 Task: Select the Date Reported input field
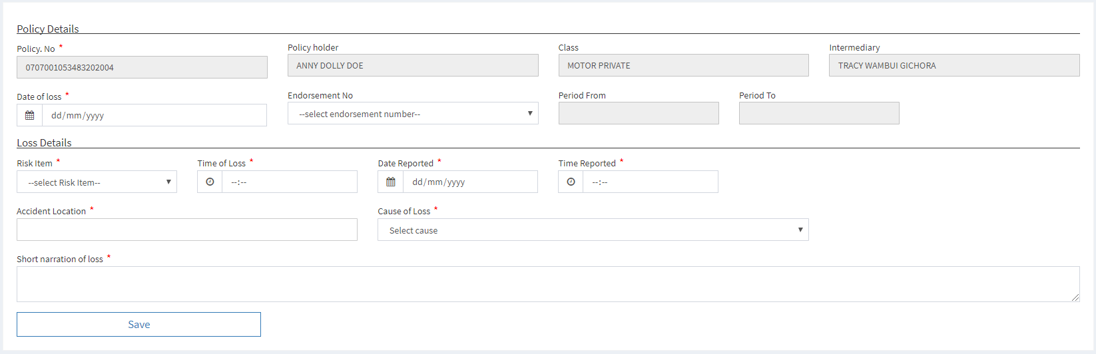click(469, 182)
